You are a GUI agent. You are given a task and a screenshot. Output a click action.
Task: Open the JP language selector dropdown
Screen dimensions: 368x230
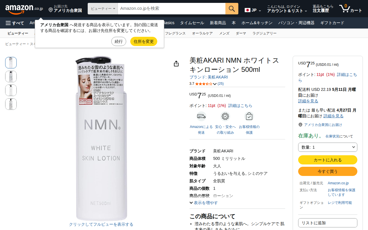[x=253, y=10]
